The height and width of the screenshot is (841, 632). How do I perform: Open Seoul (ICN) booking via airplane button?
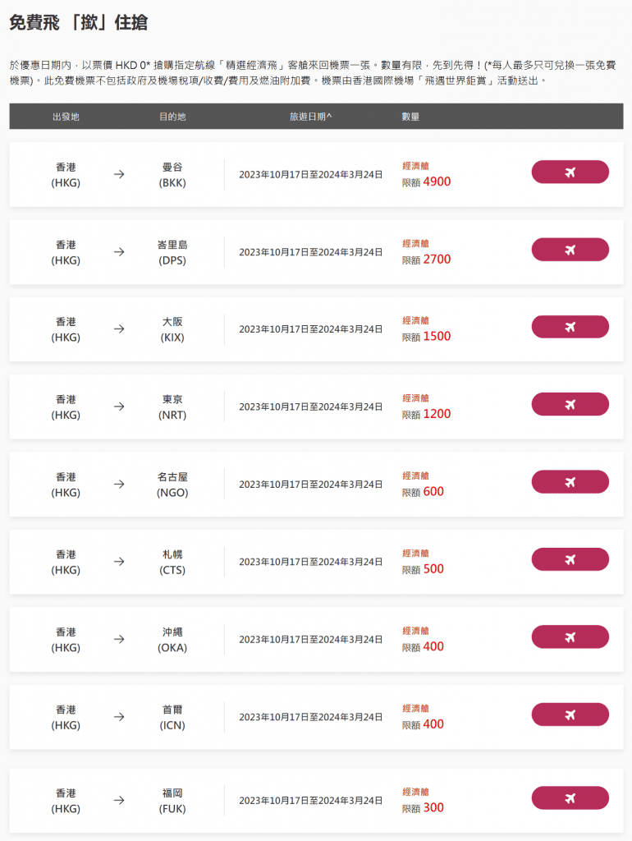570,715
